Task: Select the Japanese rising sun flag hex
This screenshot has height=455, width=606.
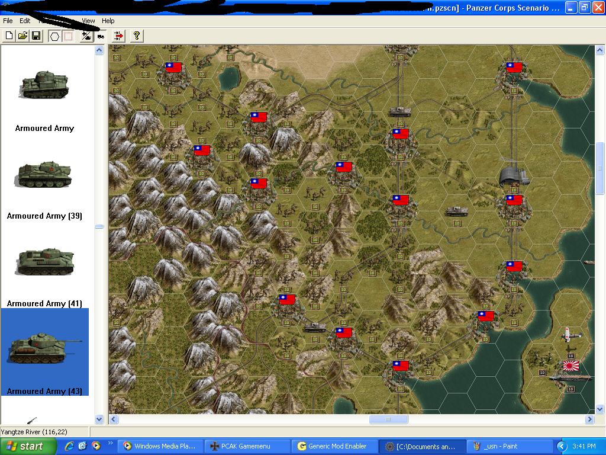Action: pyautogui.click(x=571, y=365)
